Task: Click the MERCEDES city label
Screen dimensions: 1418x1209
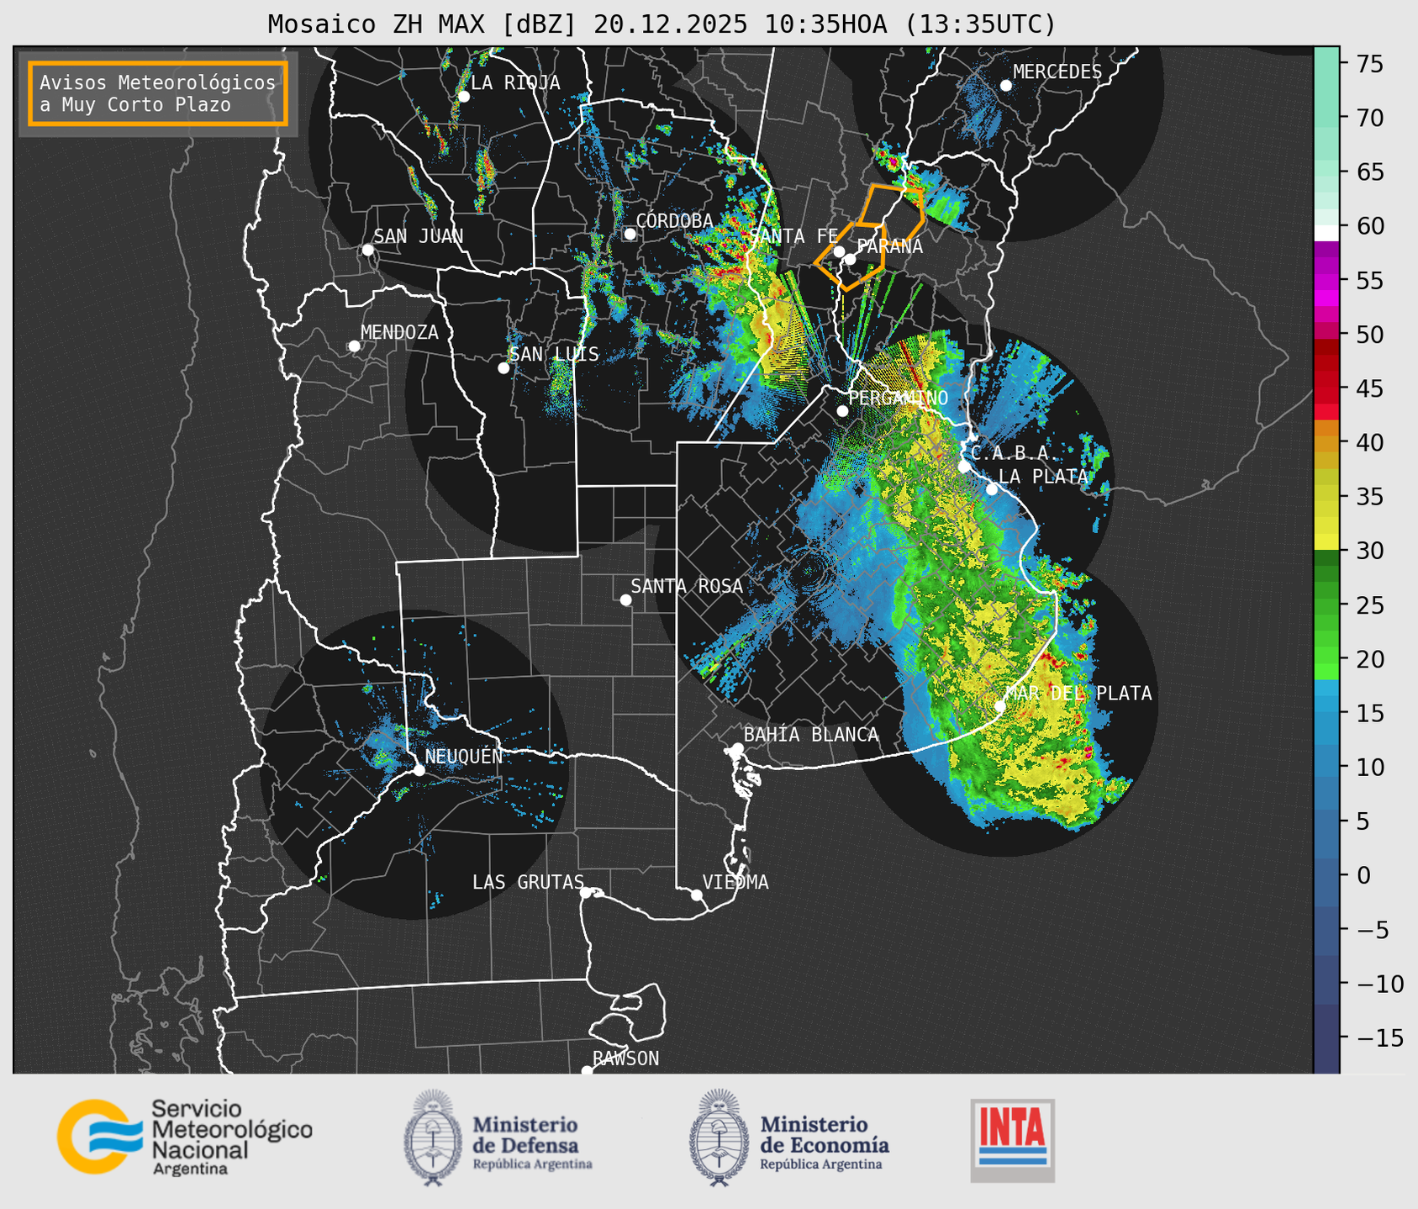Action: coord(1057,71)
